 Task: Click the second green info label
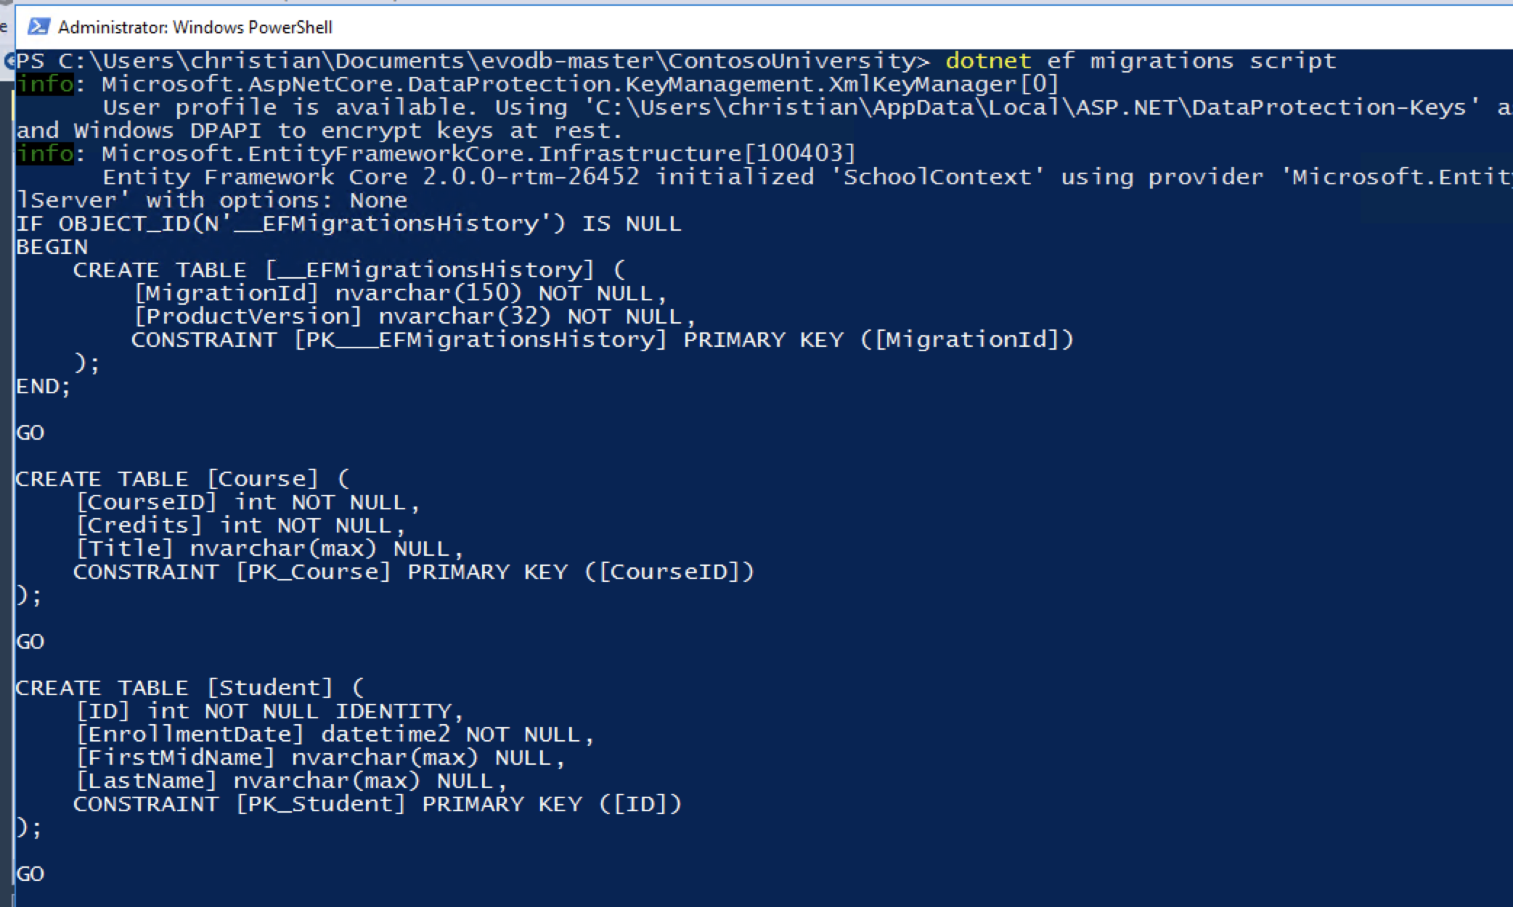click(45, 154)
